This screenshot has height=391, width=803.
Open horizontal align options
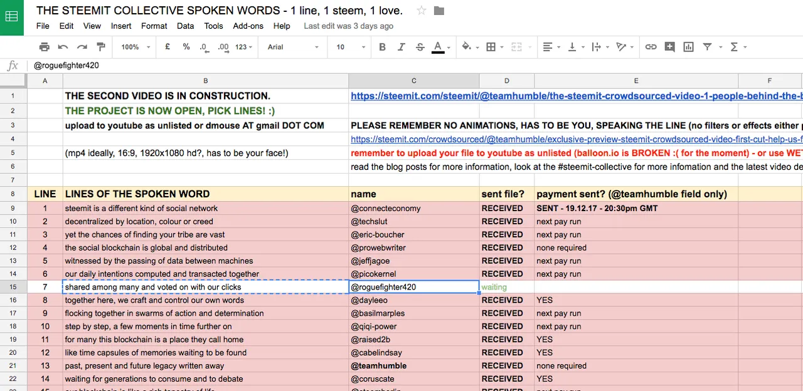pos(548,47)
